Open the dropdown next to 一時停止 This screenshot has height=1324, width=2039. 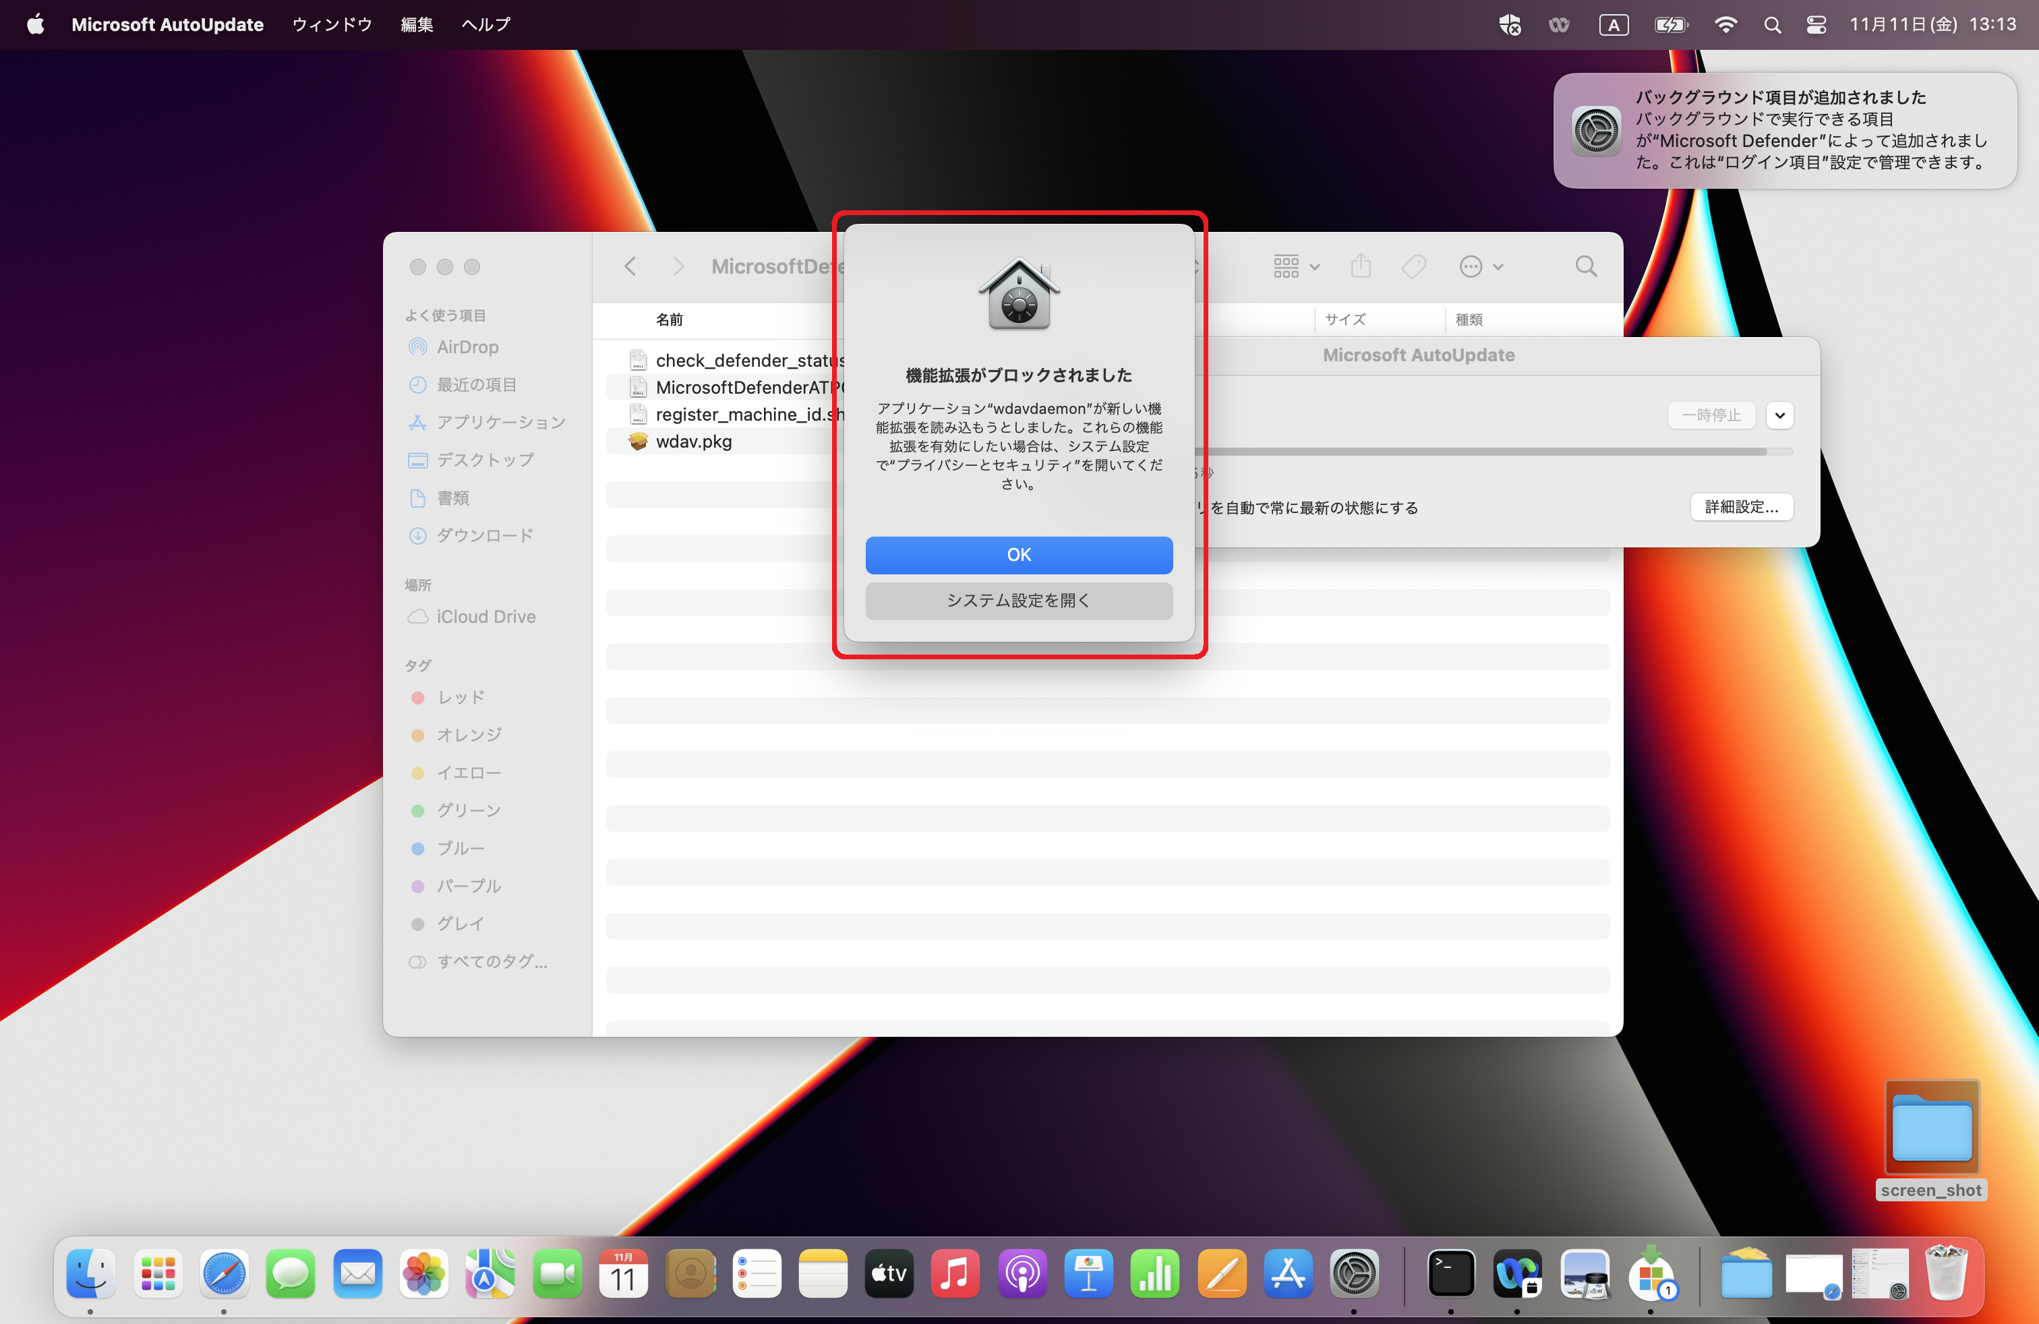click(x=1779, y=415)
